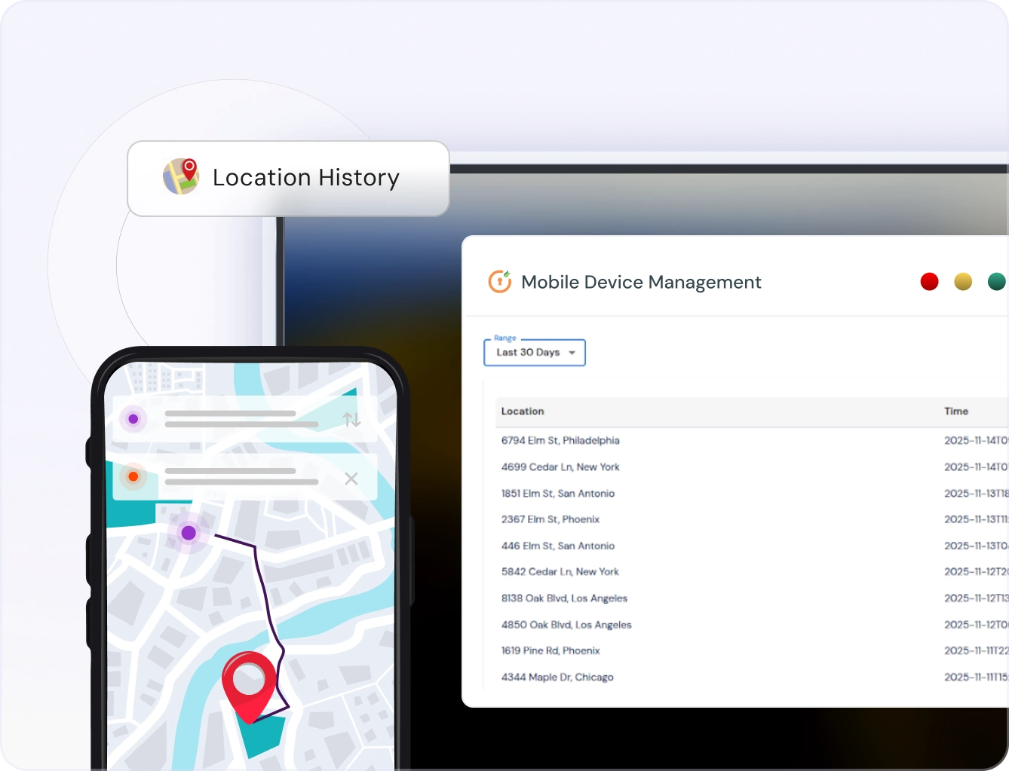
Task: Open the Last 30 Days range dropdown
Action: point(534,352)
